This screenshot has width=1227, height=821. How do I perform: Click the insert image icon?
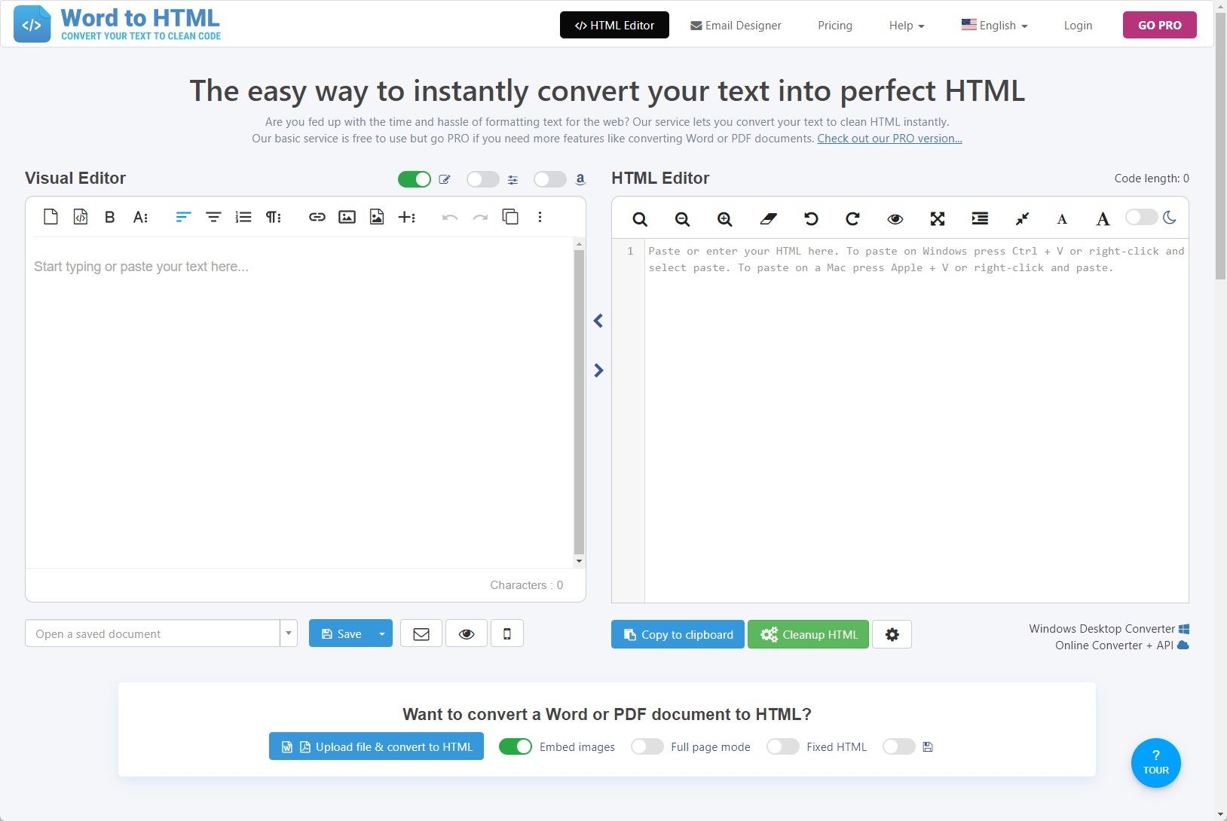point(347,217)
